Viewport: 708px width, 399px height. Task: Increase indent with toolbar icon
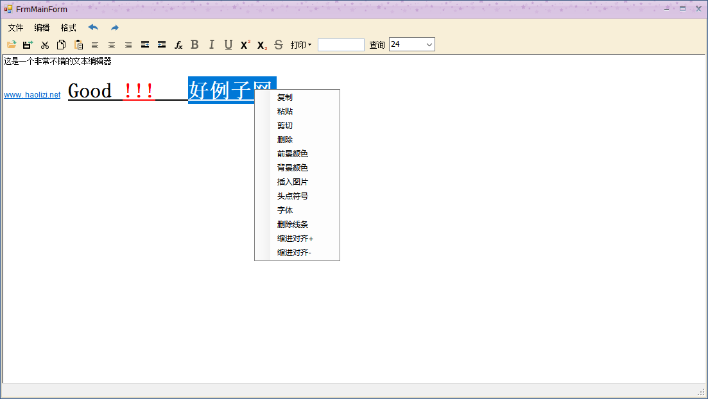[145, 45]
